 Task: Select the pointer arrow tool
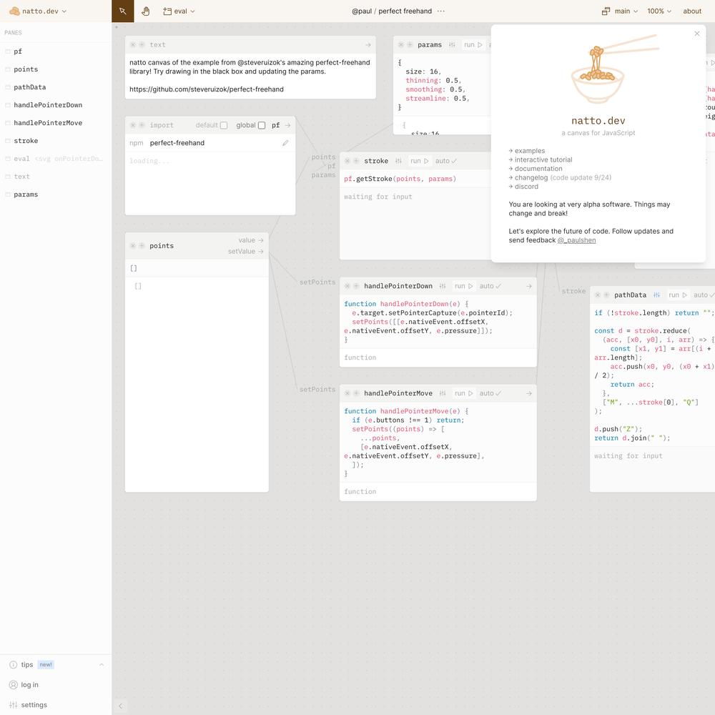coord(123,11)
